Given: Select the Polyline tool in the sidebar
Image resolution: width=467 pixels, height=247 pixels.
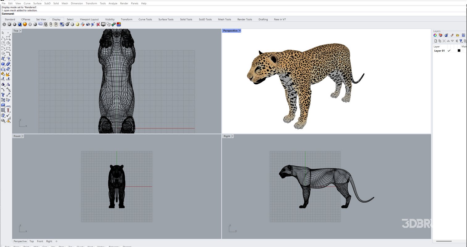Looking at the screenshot, I should [x=3, y=38].
